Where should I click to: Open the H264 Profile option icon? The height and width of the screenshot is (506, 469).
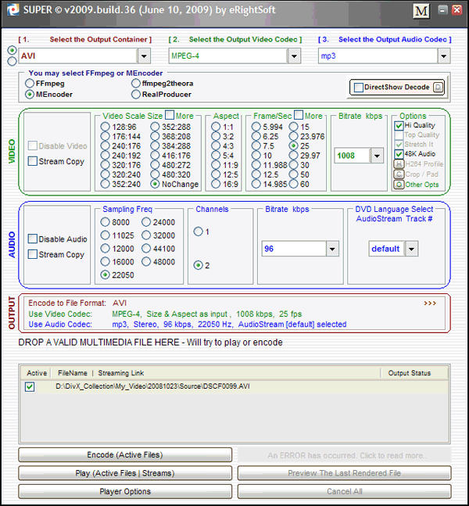pyautogui.click(x=399, y=164)
